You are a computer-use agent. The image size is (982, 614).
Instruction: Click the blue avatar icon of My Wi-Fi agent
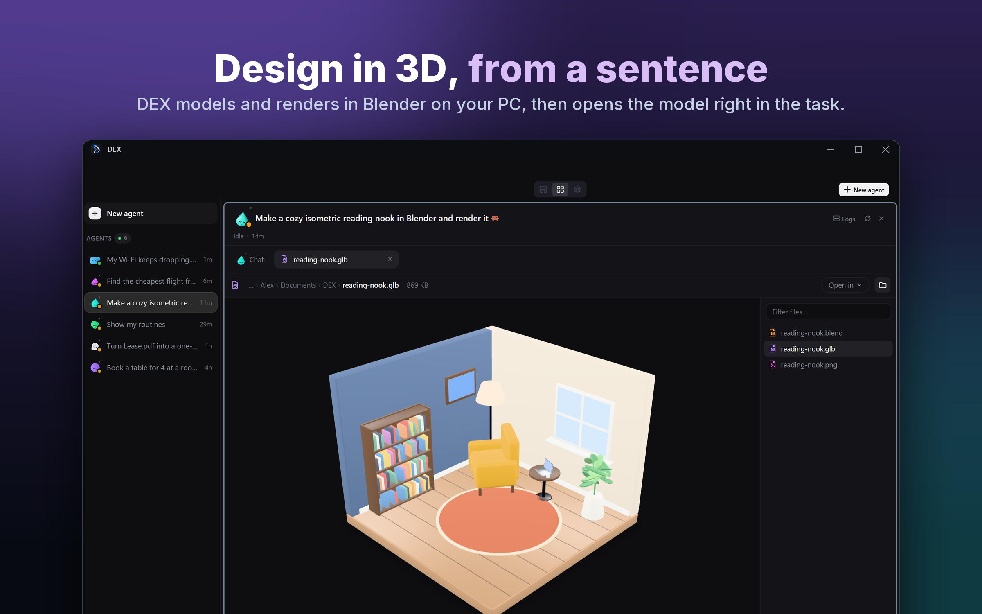[x=95, y=260]
